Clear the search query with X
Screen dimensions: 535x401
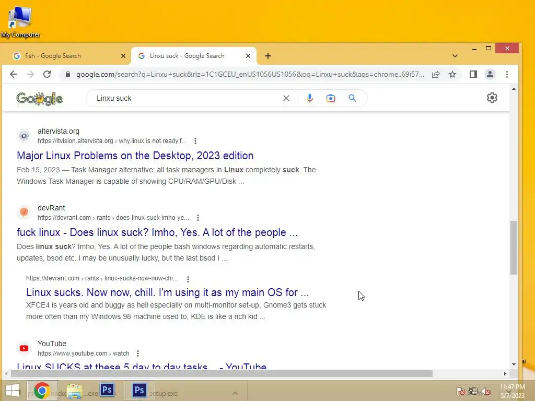coord(286,98)
